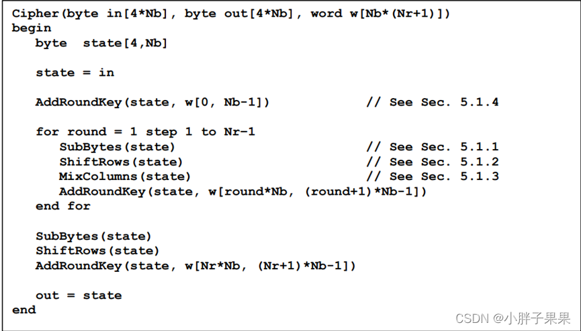The width and height of the screenshot is (581, 331).
Task: Click the CSDN watermark text
Action: tap(512, 318)
